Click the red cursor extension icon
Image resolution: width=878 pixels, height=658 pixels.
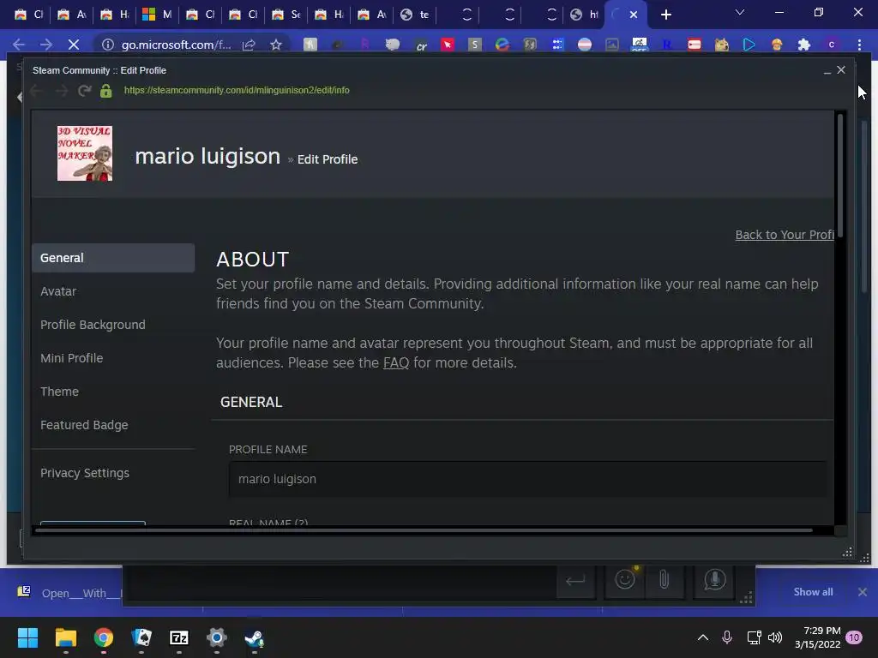[448, 45]
